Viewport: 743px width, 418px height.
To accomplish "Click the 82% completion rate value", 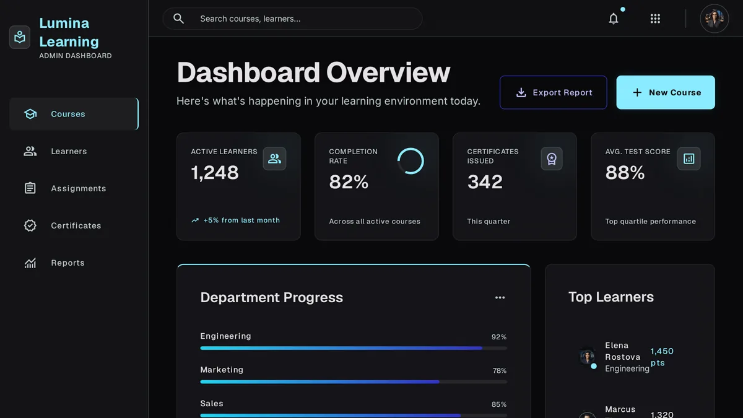I will (349, 182).
